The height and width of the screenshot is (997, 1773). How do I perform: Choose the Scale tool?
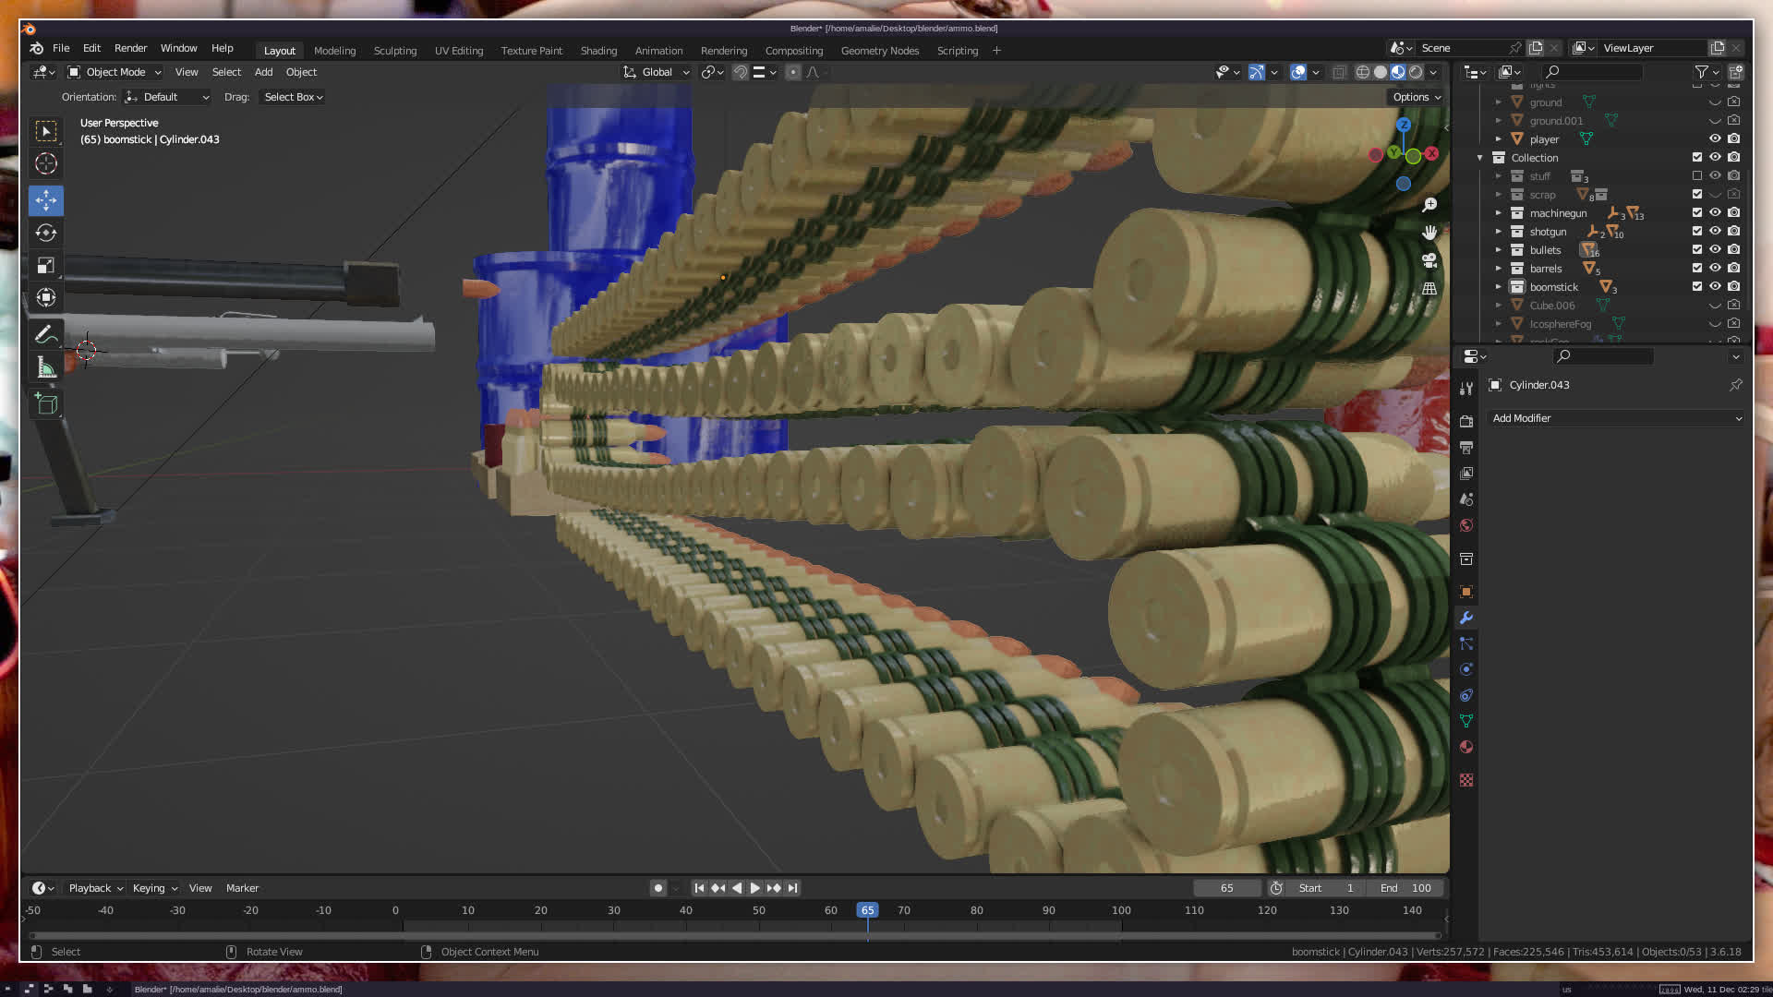[x=45, y=266]
